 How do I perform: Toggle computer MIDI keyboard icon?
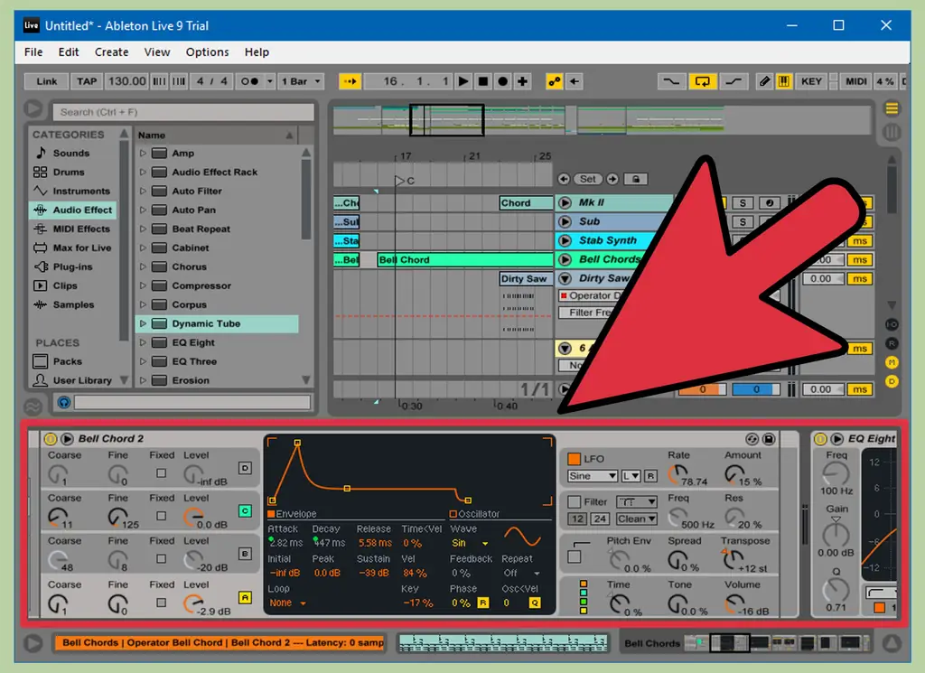click(784, 81)
